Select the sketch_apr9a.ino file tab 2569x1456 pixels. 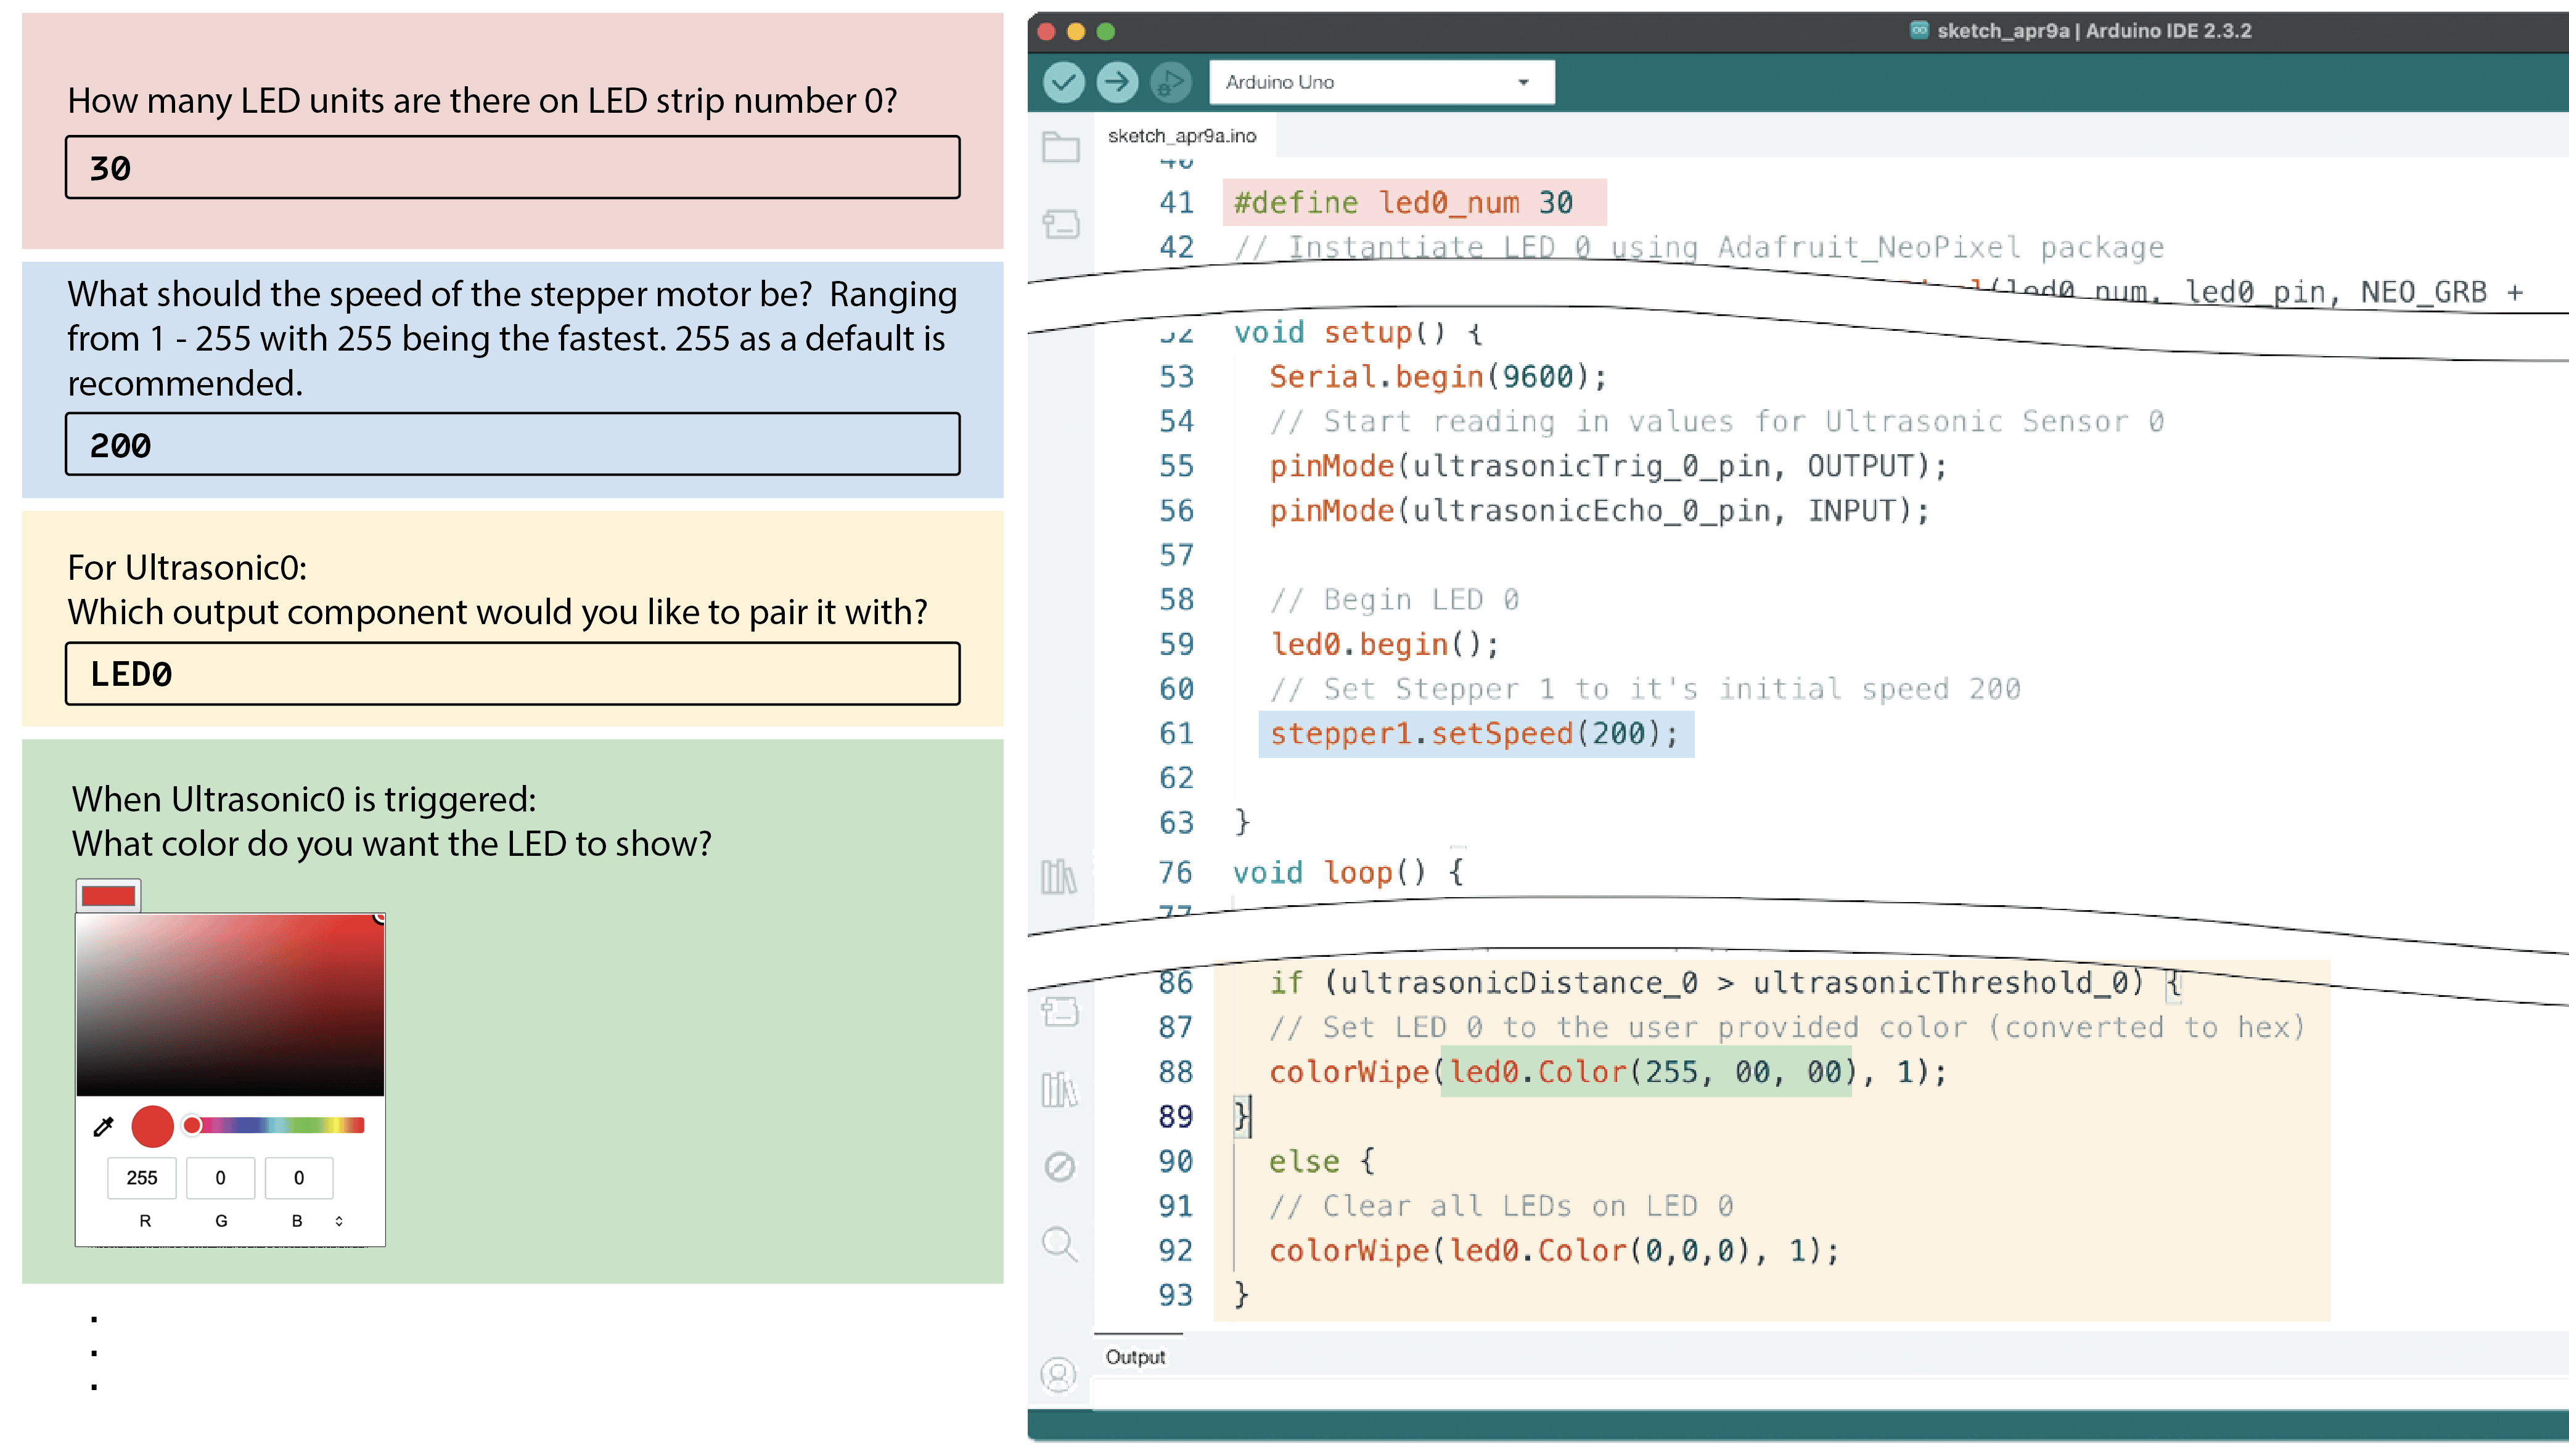1181,136
